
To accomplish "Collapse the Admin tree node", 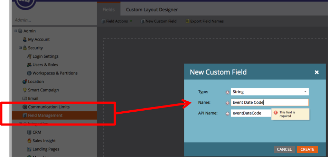I will [16, 31].
